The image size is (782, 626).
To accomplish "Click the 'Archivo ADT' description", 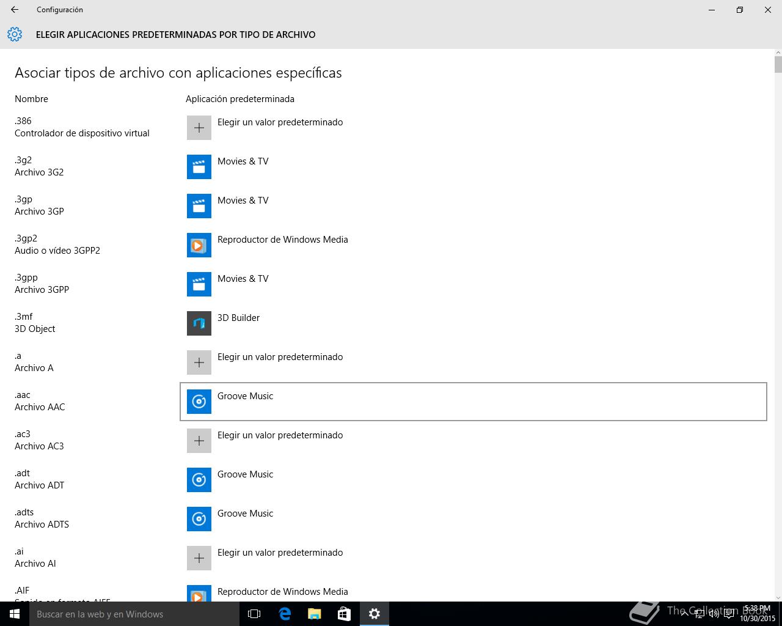I will point(40,485).
